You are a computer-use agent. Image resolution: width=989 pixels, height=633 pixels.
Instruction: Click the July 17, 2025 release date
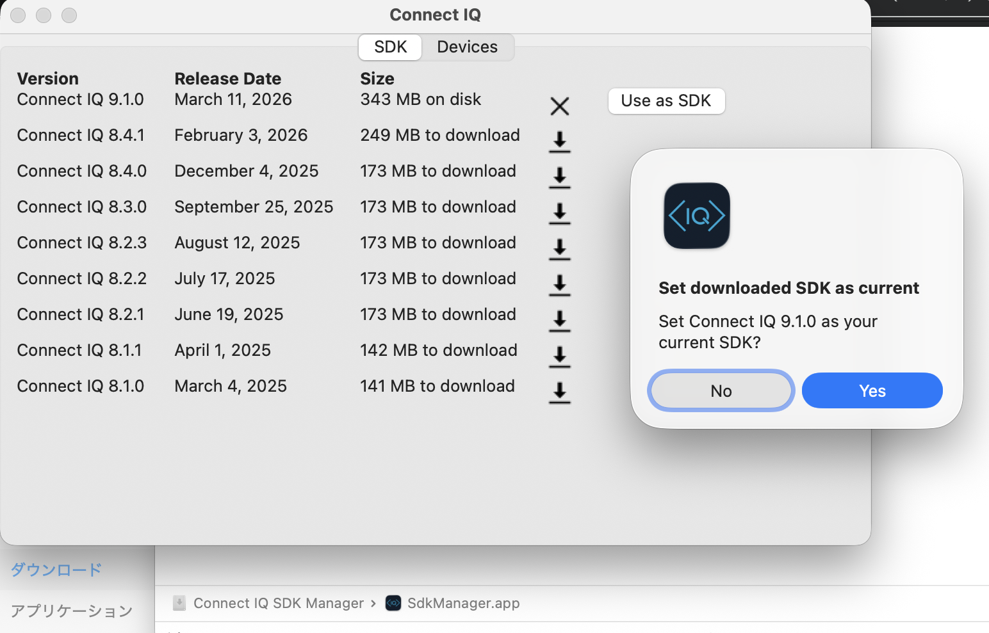tap(225, 278)
